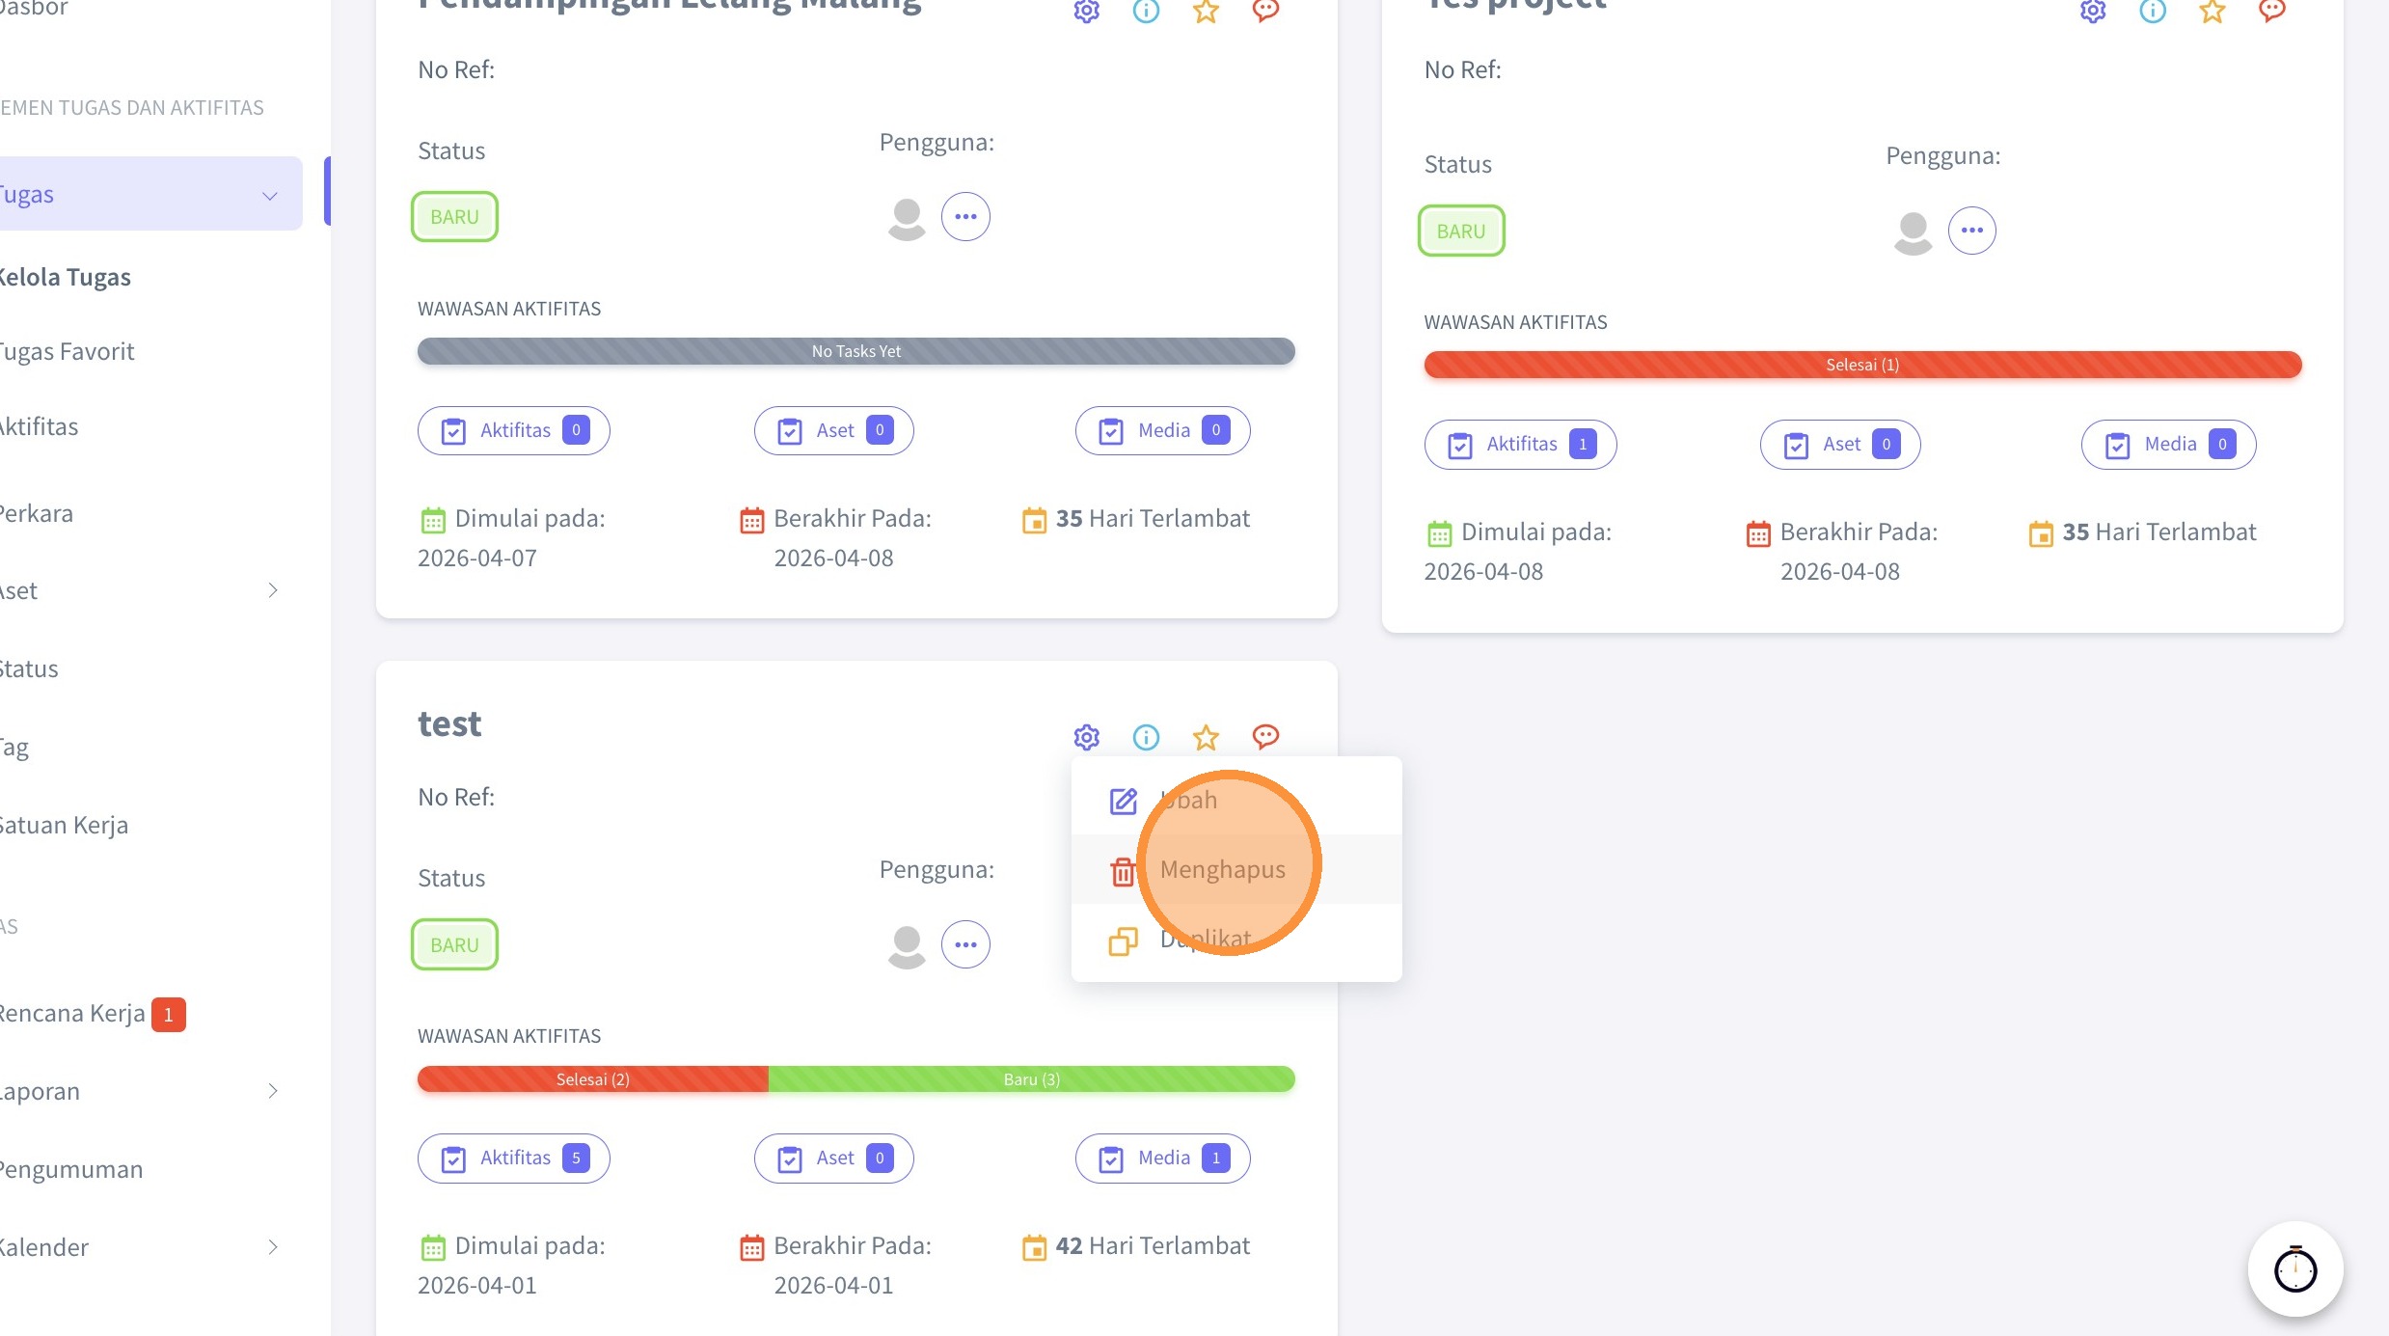Expand the Aset sidebar submenu
The width and height of the screenshot is (2389, 1336).
(x=273, y=590)
